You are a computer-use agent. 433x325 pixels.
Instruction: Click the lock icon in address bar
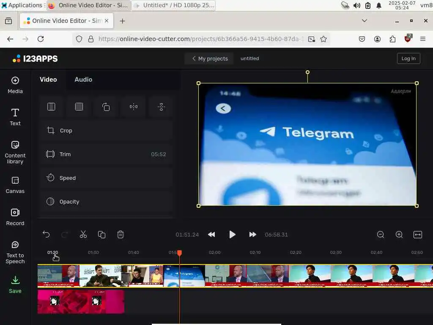pos(91,39)
